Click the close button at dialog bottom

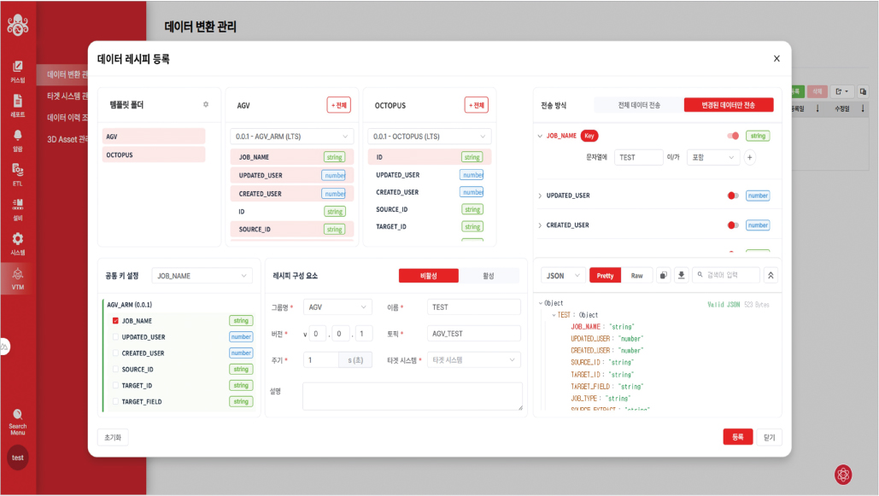(769, 437)
